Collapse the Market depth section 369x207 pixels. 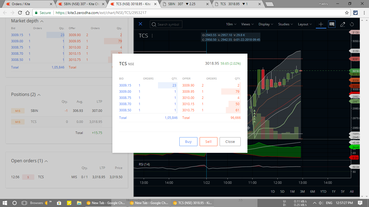[x=42, y=21]
